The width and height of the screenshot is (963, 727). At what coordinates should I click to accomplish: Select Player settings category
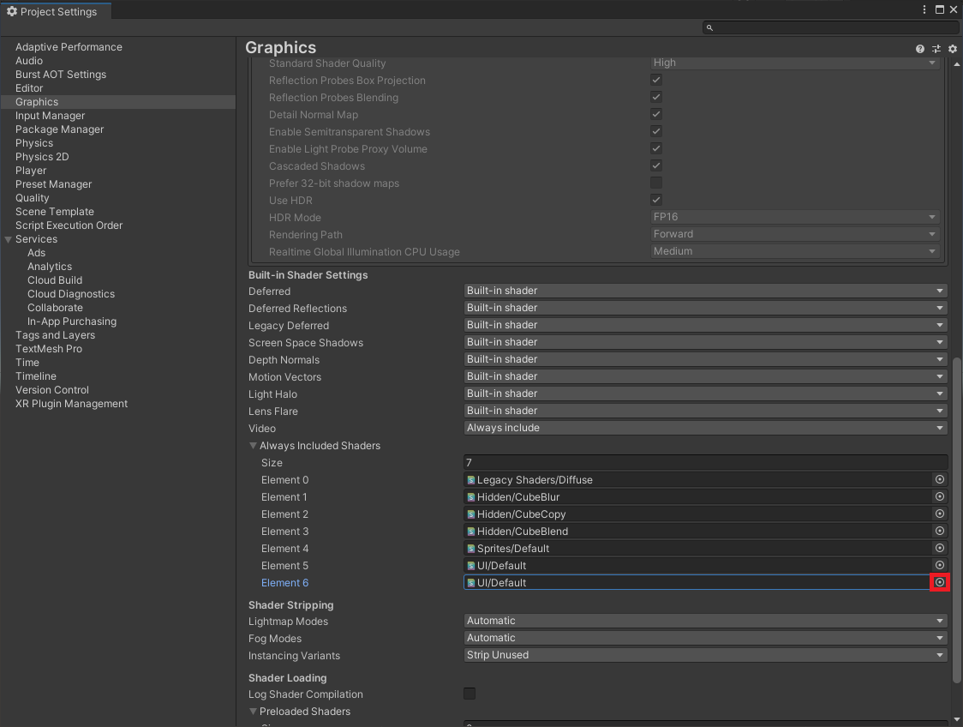point(31,171)
